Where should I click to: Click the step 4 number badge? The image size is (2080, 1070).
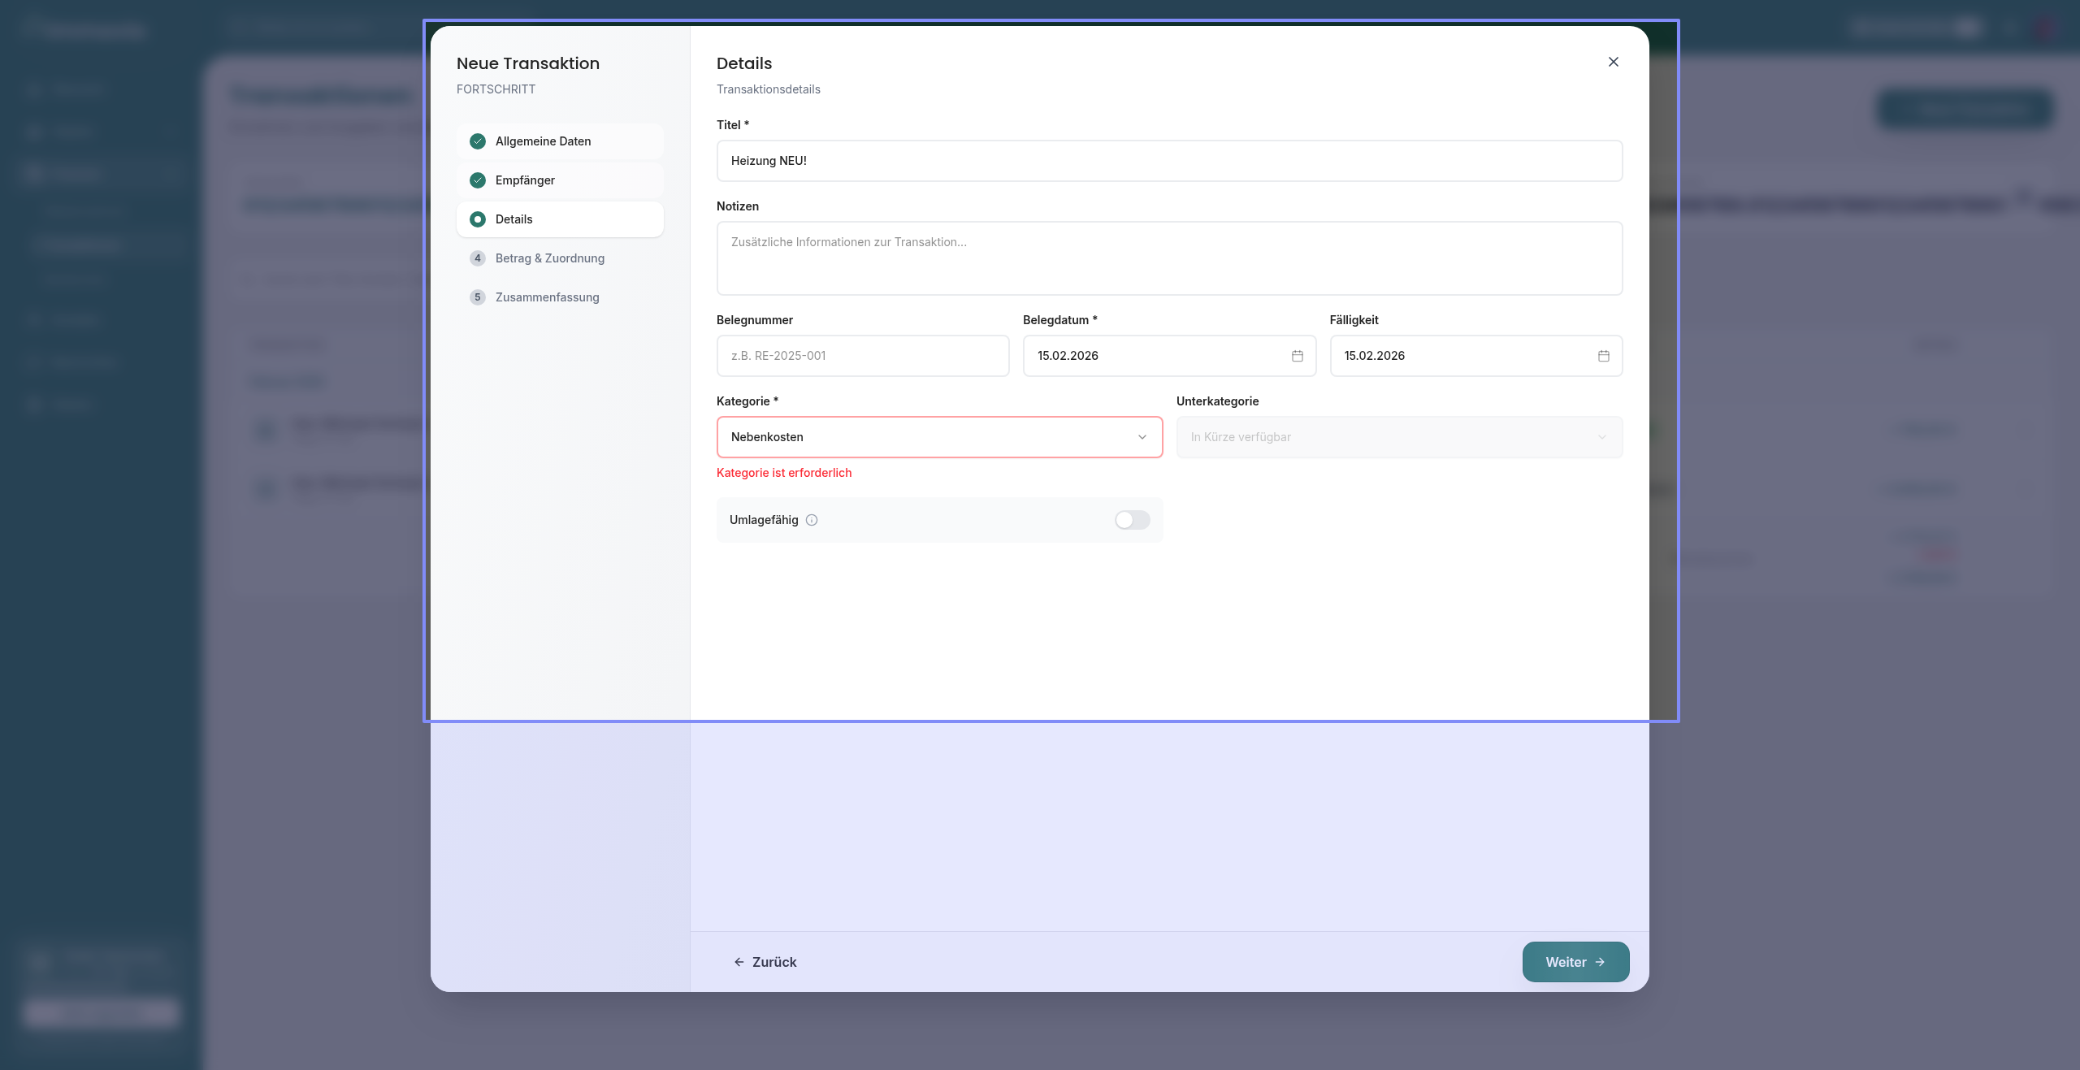click(x=478, y=258)
